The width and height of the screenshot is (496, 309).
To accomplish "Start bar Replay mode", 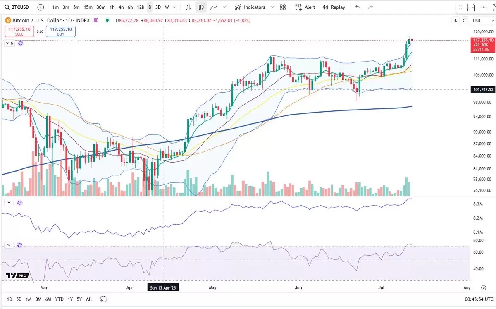I will pos(334,7).
